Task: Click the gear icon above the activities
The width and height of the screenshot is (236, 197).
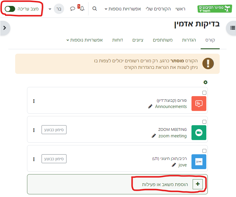Action: coord(205,82)
